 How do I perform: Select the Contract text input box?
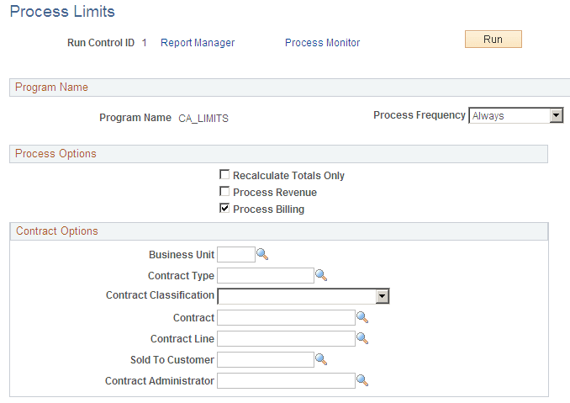coord(286,317)
